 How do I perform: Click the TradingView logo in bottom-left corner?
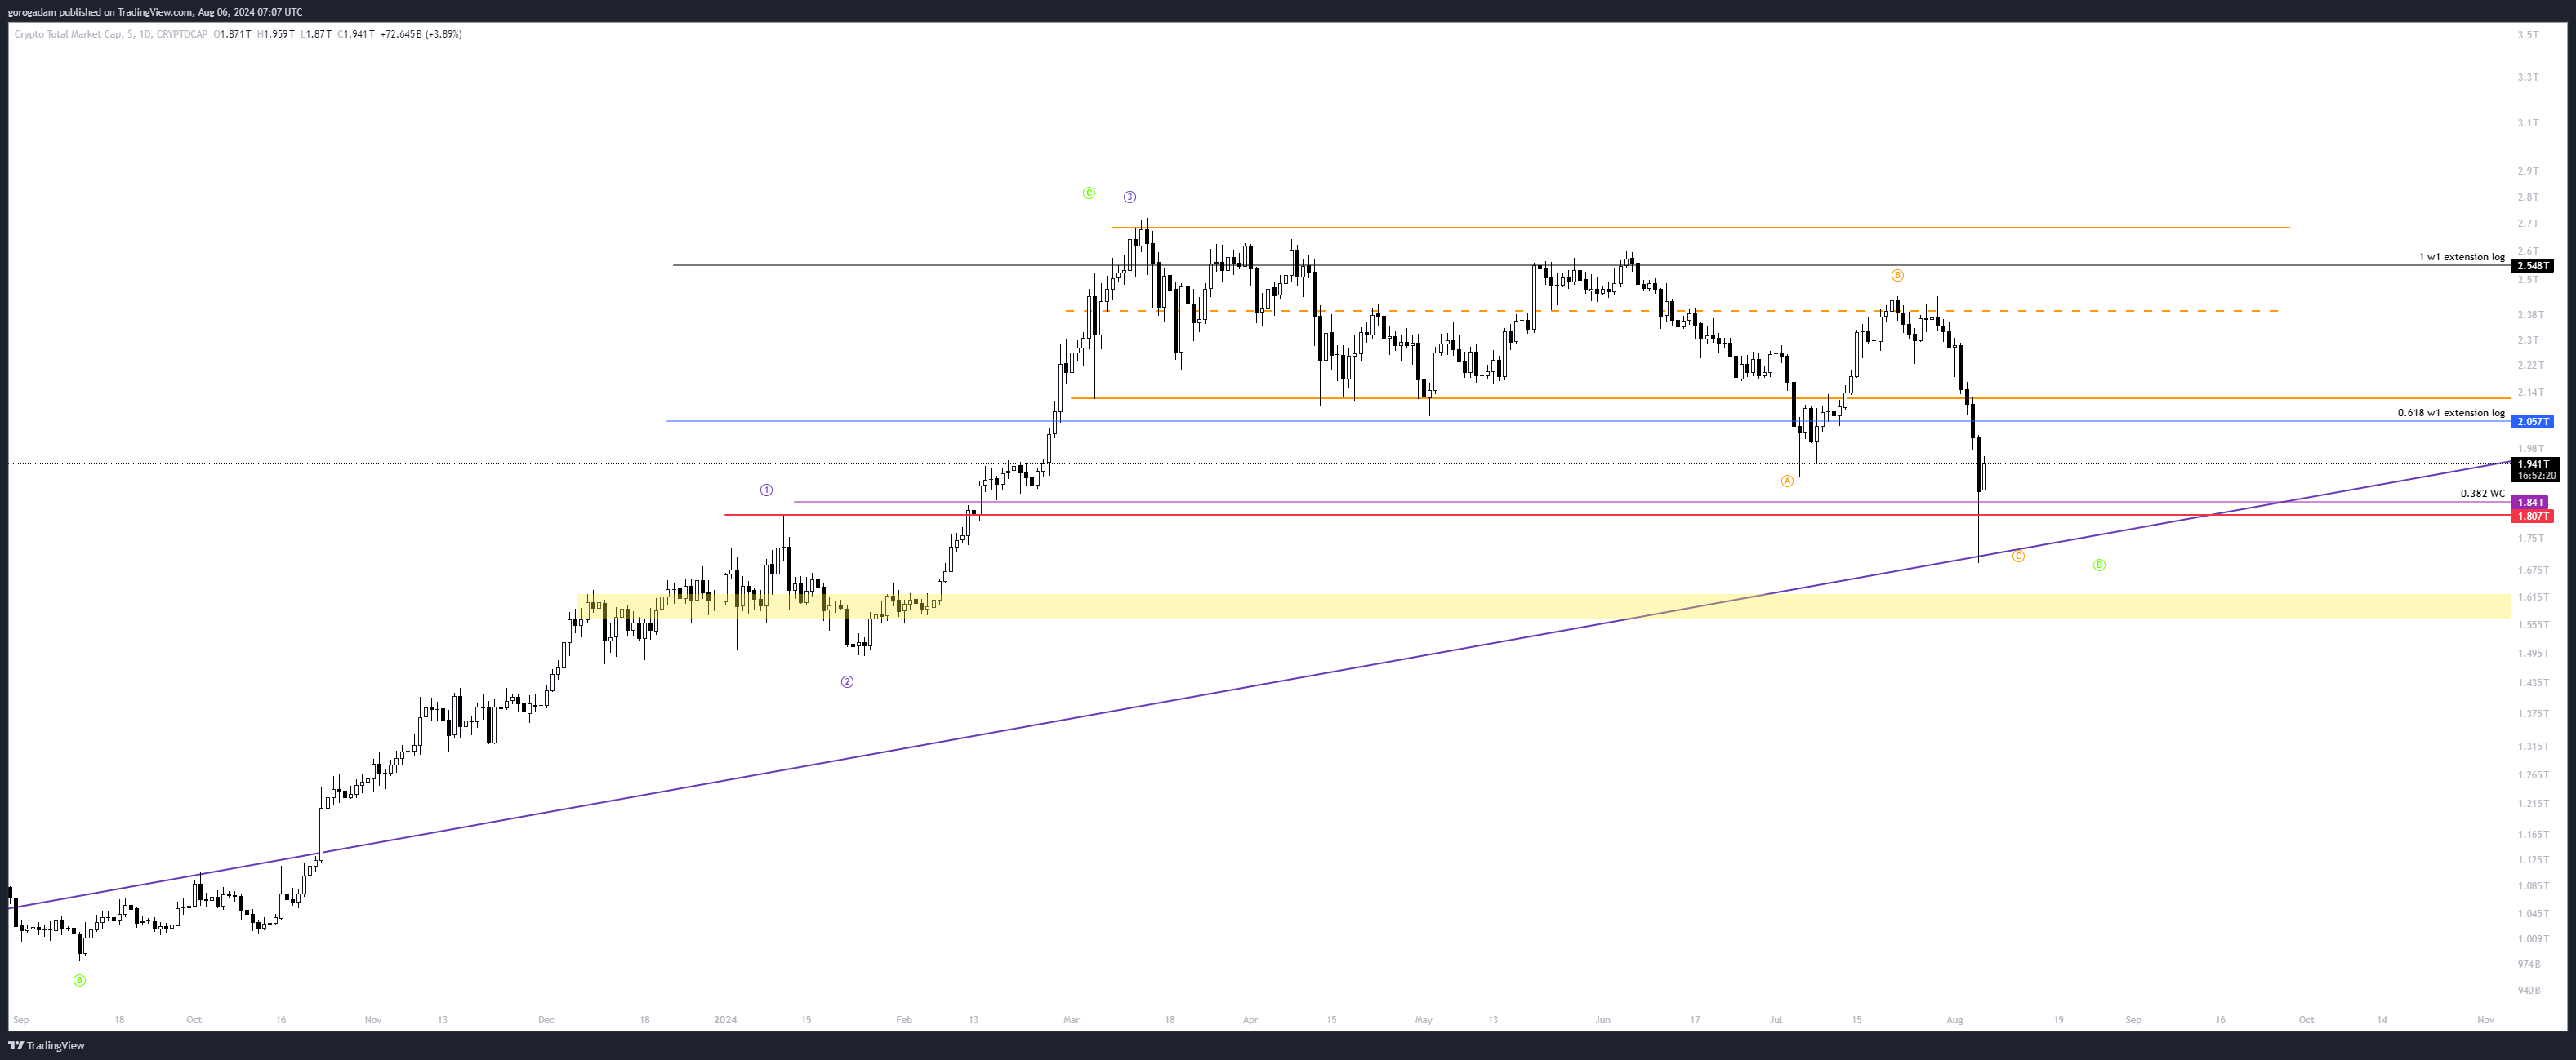click(47, 1045)
